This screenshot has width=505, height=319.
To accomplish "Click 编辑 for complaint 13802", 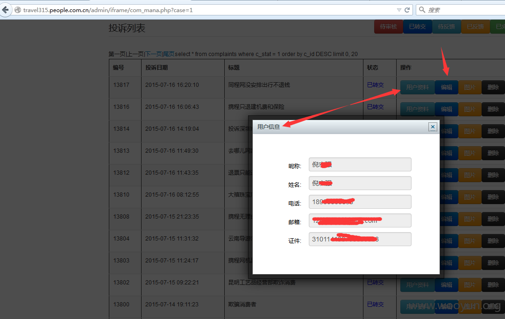I will 447,284.
